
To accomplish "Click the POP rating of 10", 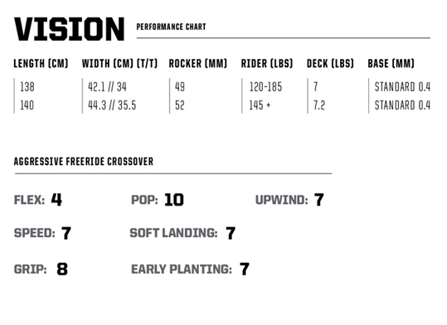I will coord(174,200).
